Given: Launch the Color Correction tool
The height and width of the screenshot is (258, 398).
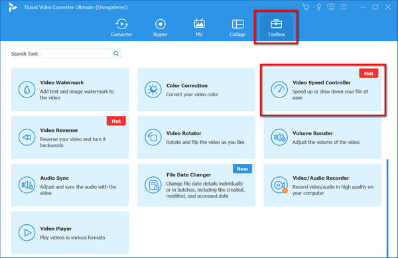Looking at the screenshot, I should (196, 90).
